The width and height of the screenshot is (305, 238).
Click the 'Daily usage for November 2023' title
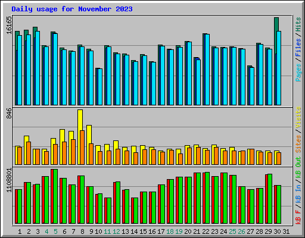coord(72,9)
